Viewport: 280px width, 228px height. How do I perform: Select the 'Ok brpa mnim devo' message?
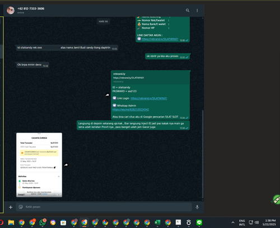[x=32, y=65]
